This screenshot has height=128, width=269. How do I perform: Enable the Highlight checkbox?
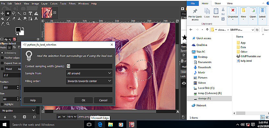click(2, 104)
